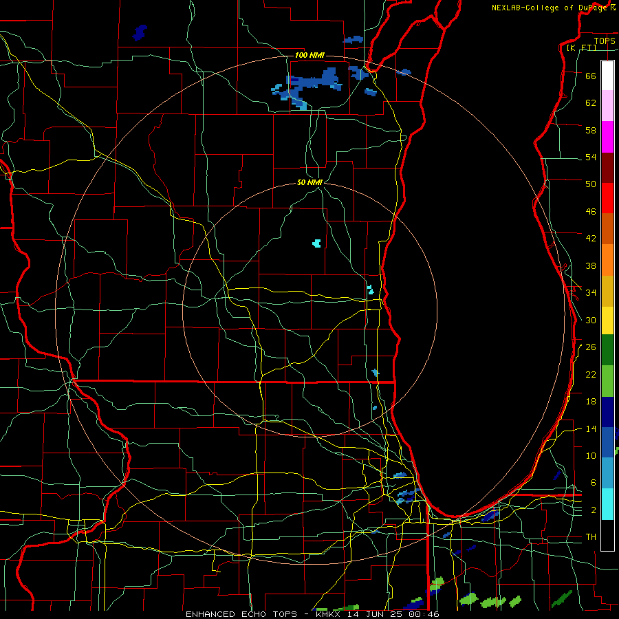Select the navy blue legend swatch
The height and width of the screenshot is (619, 619).
[x=607, y=412]
